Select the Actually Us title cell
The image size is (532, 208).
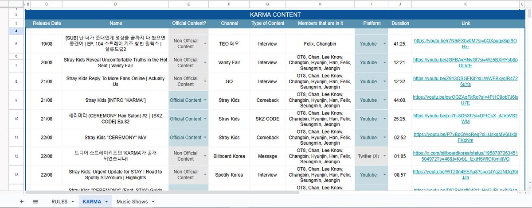pyautogui.click(x=116, y=81)
